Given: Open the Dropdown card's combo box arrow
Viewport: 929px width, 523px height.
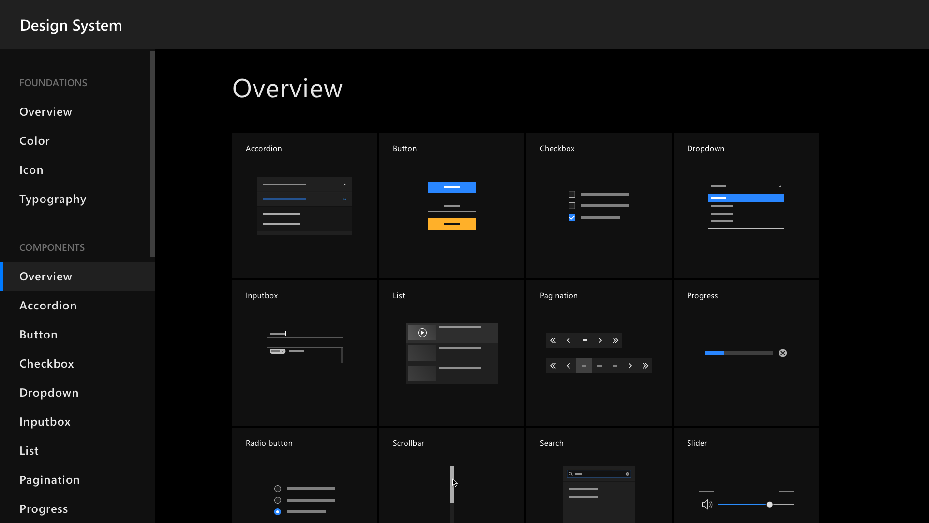Looking at the screenshot, I should [x=780, y=186].
